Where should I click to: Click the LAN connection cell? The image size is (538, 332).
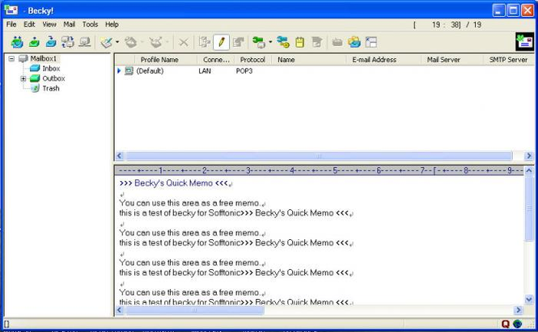point(205,71)
